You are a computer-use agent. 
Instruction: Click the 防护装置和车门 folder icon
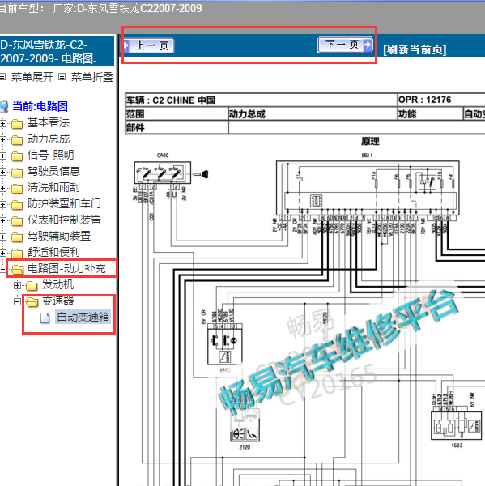tap(17, 205)
